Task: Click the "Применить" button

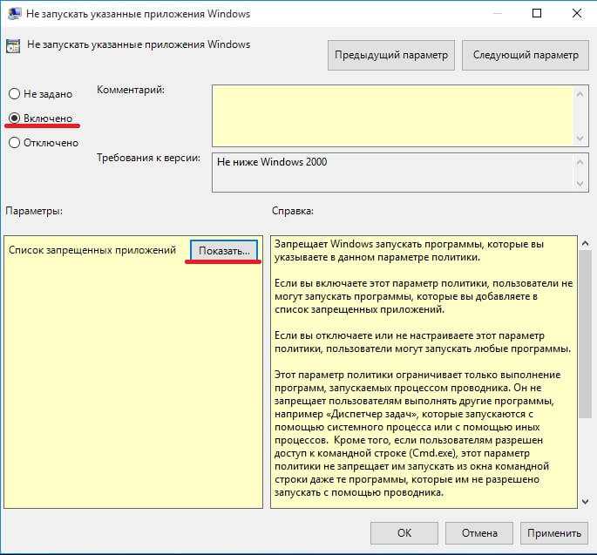Action: pos(554,533)
